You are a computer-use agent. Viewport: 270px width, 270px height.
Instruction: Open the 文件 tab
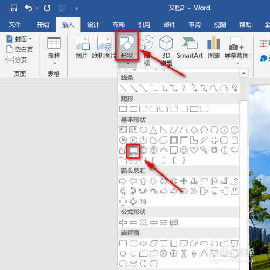(x=15, y=24)
